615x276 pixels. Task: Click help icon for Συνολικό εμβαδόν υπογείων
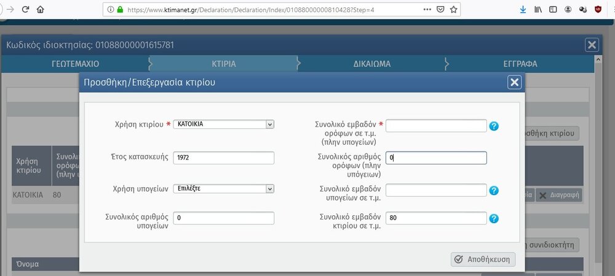point(493,191)
